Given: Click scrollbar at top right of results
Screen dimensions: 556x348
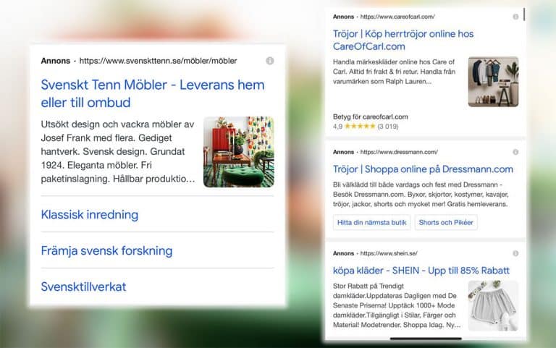Looking at the screenshot, I should click(524, 14).
